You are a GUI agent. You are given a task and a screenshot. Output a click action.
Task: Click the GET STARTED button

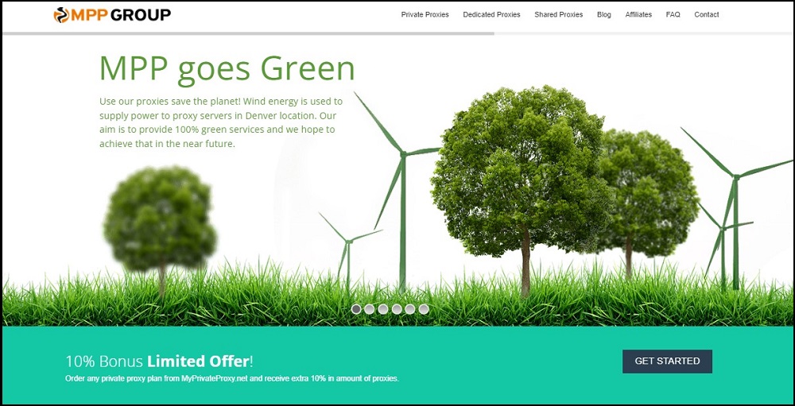[x=667, y=362]
